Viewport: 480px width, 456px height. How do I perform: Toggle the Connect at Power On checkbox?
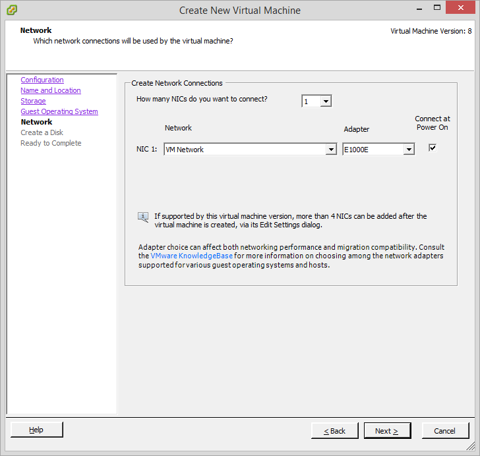click(433, 148)
